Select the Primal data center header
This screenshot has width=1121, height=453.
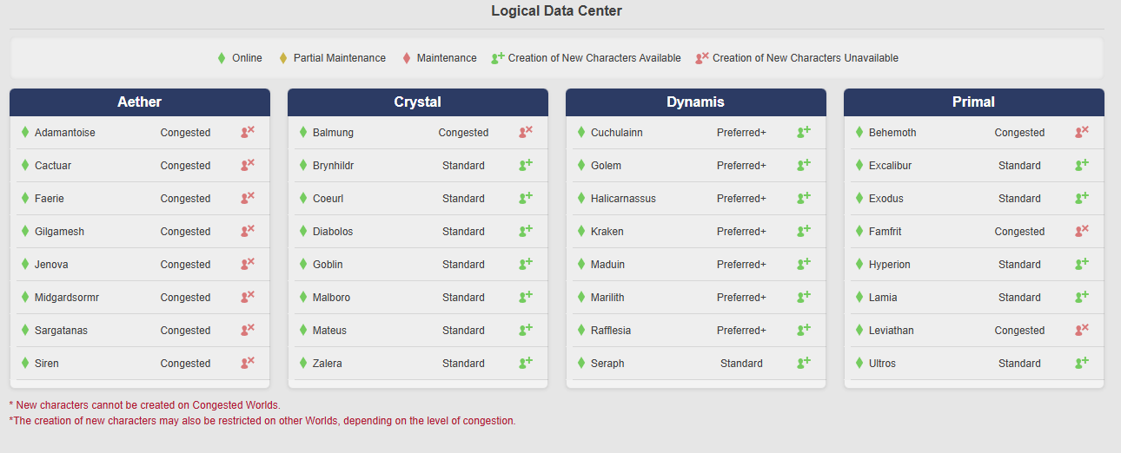pos(974,102)
